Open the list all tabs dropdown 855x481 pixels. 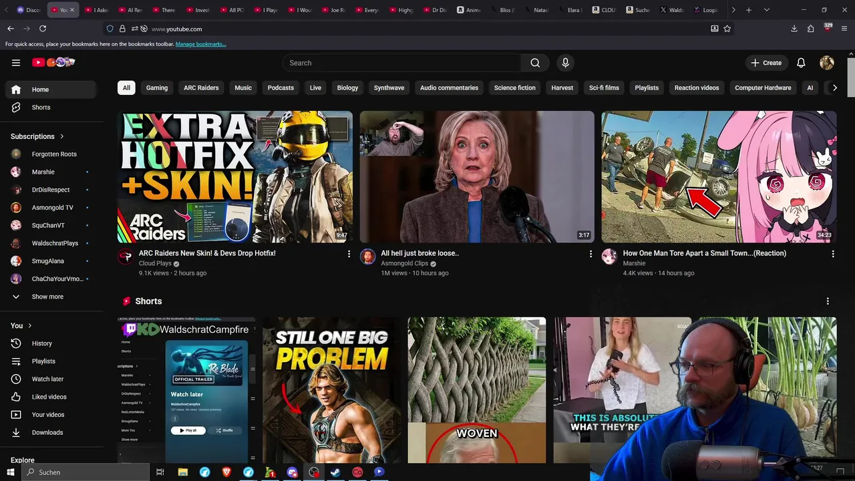[x=767, y=10]
